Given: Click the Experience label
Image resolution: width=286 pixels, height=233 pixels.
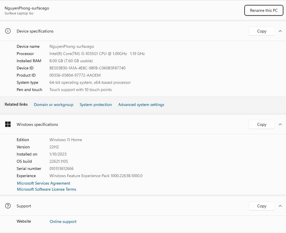Looking at the screenshot, I should (26, 176).
